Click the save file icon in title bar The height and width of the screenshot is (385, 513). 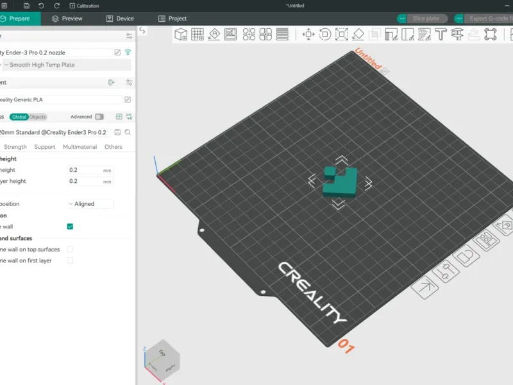tap(26, 6)
